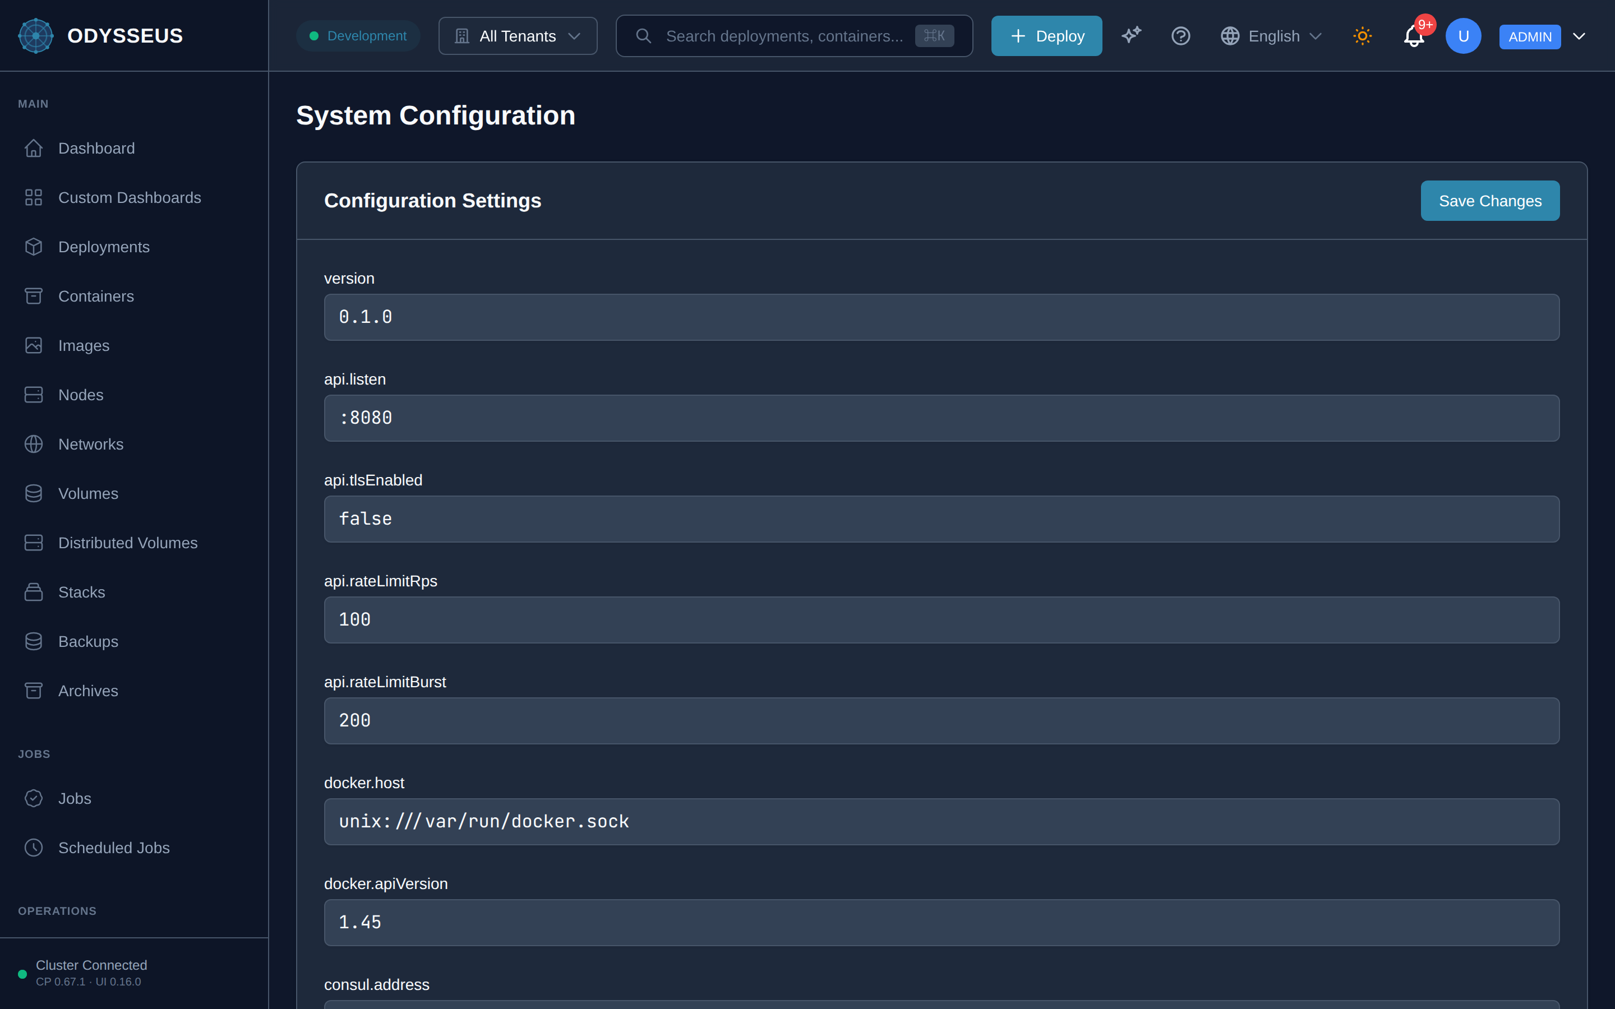
Task: Open the help question mark icon
Action: pos(1180,35)
